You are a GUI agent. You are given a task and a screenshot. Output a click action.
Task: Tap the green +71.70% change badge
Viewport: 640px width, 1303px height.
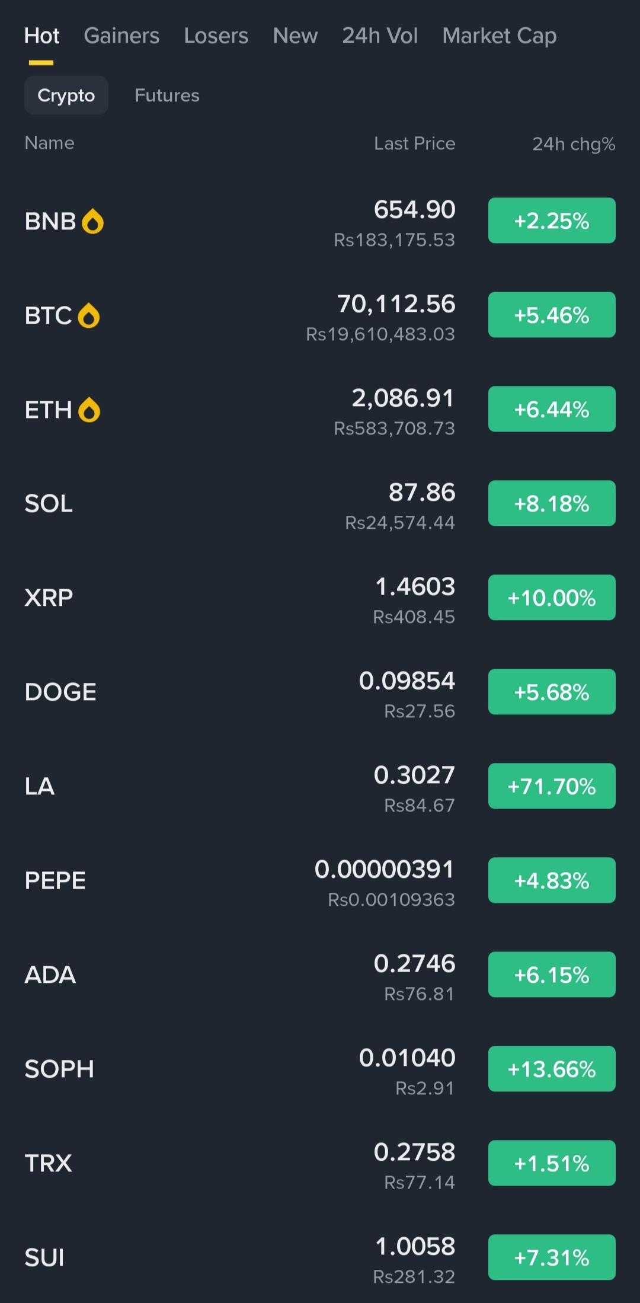[x=552, y=786]
